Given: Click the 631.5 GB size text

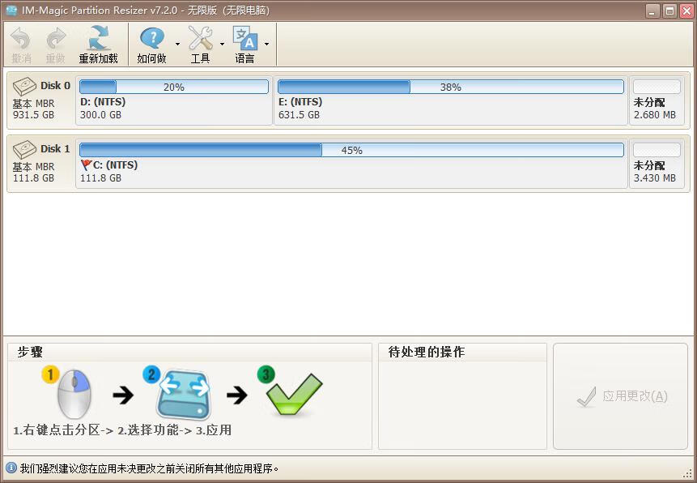Looking at the screenshot, I should point(299,115).
